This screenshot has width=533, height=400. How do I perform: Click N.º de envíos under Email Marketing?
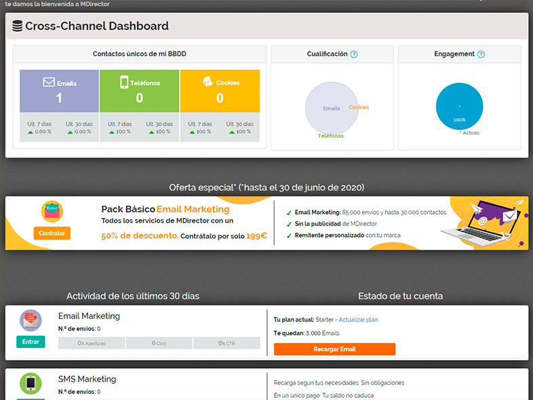pos(79,329)
